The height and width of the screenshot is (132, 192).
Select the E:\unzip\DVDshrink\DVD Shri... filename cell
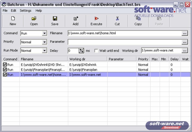pos(43,65)
